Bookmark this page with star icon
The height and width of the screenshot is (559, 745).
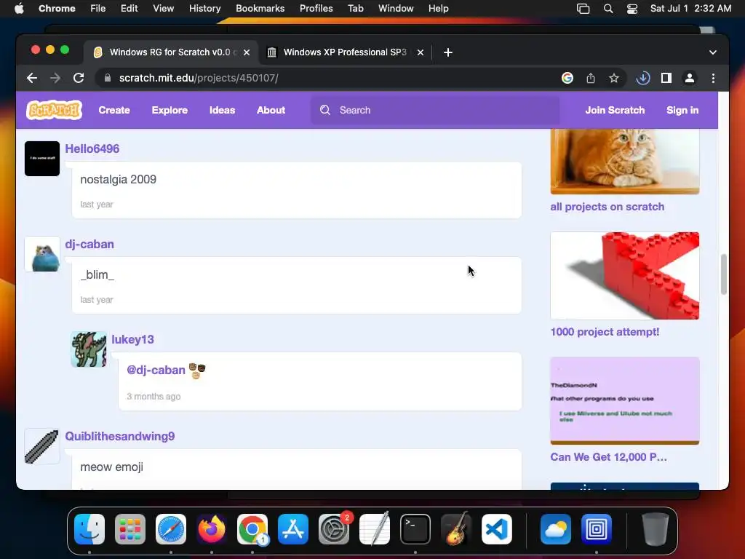click(614, 78)
